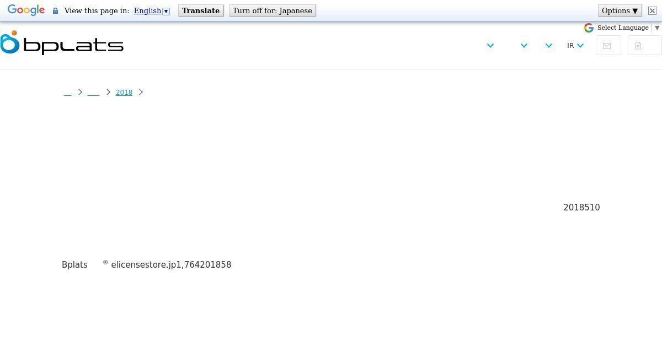Expand the third header menu chevron
The image size is (662, 347).
point(549,46)
